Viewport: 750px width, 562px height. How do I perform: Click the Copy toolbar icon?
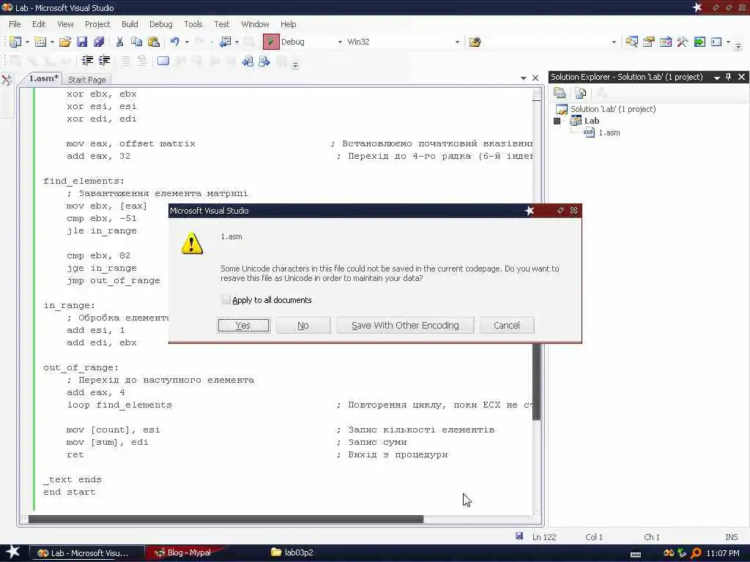click(x=136, y=42)
